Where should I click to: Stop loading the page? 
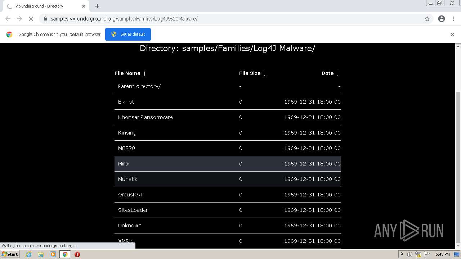coord(31,19)
